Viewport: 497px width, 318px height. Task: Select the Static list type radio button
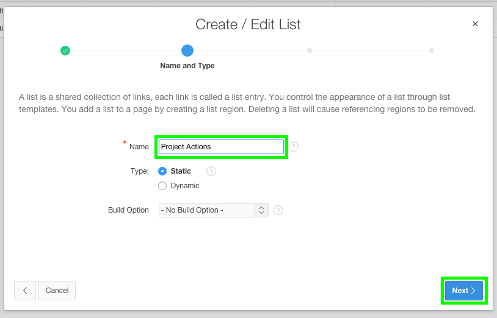tap(162, 171)
